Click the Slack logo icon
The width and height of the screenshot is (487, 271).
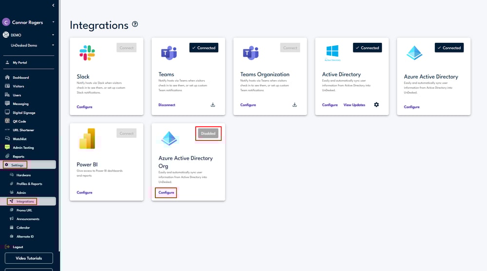click(87, 52)
